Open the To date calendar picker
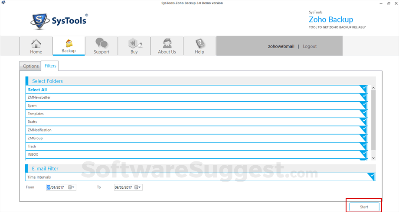Image resolution: width=399 pixels, height=212 pixels. (137, 187)
